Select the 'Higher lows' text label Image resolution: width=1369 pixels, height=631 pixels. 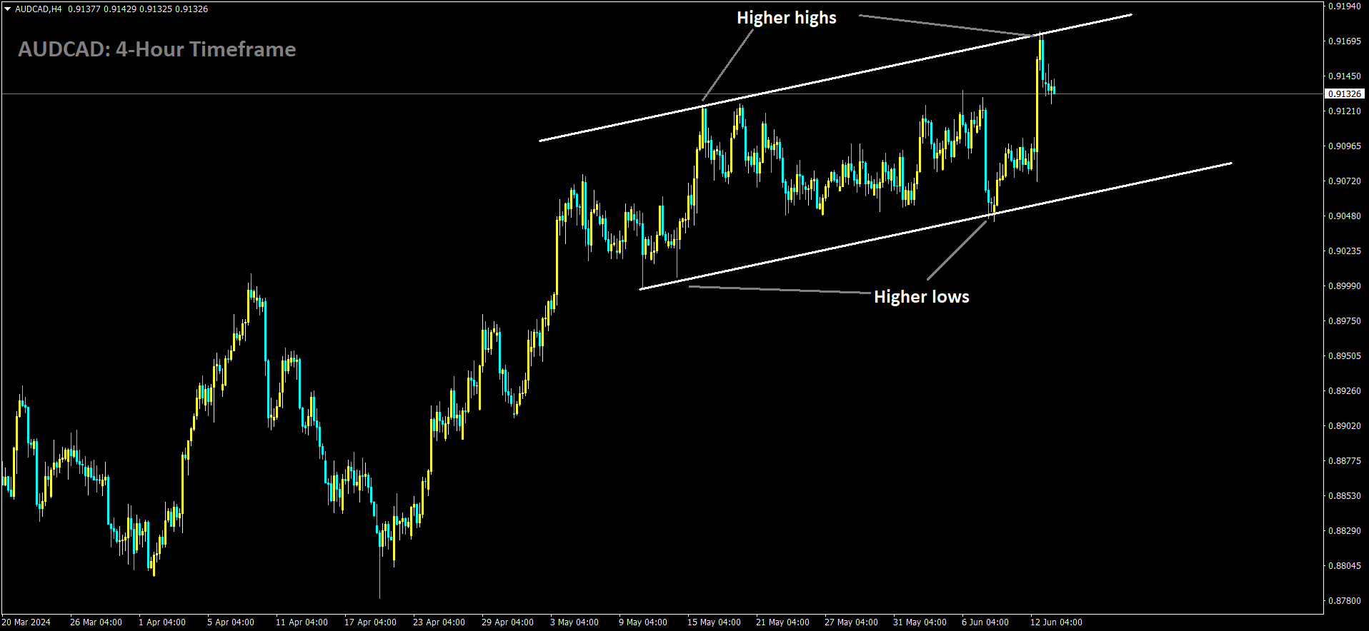coord(922,297)
